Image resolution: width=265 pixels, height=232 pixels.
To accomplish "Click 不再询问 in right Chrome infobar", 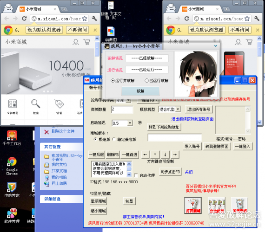I will pos(240,30).
